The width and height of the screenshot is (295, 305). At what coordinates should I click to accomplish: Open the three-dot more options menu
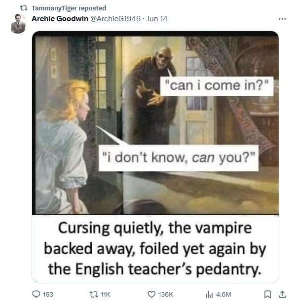(282, 19)
